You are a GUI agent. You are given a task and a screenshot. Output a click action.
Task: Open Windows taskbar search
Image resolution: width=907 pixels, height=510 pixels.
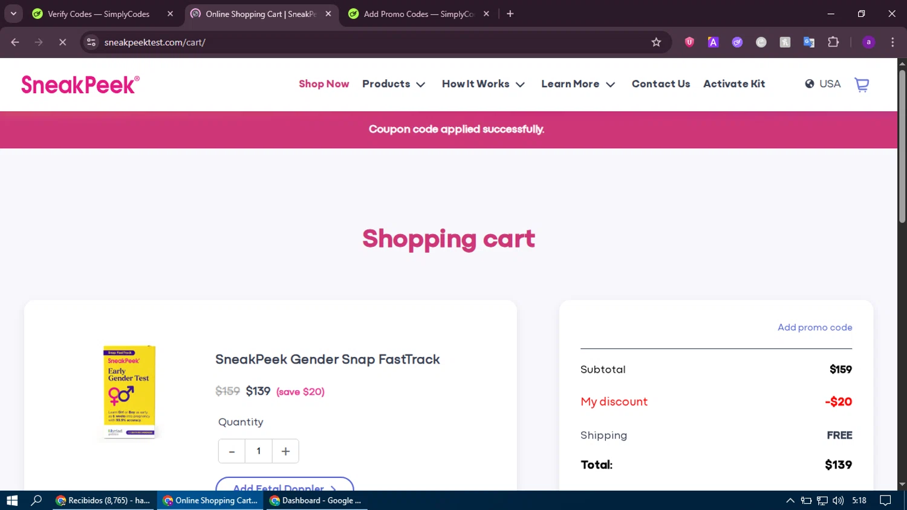click(x=36, y=500)
